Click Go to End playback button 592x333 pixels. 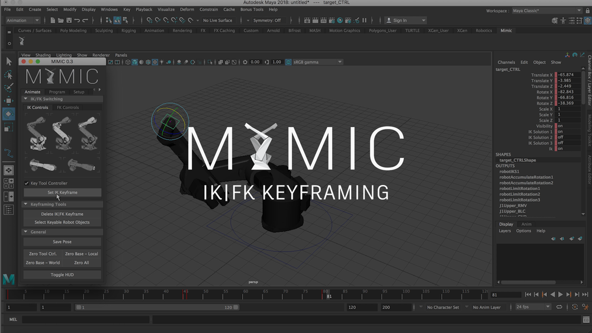585,295
